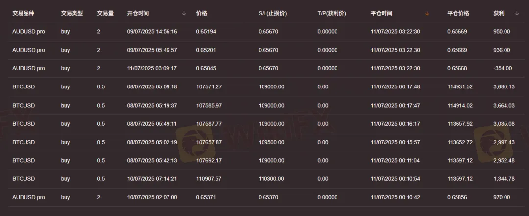Image resolution: width=529 pixels, height=216 pixels.
Task: Click the 交易类型 column header
Action: 72,14
